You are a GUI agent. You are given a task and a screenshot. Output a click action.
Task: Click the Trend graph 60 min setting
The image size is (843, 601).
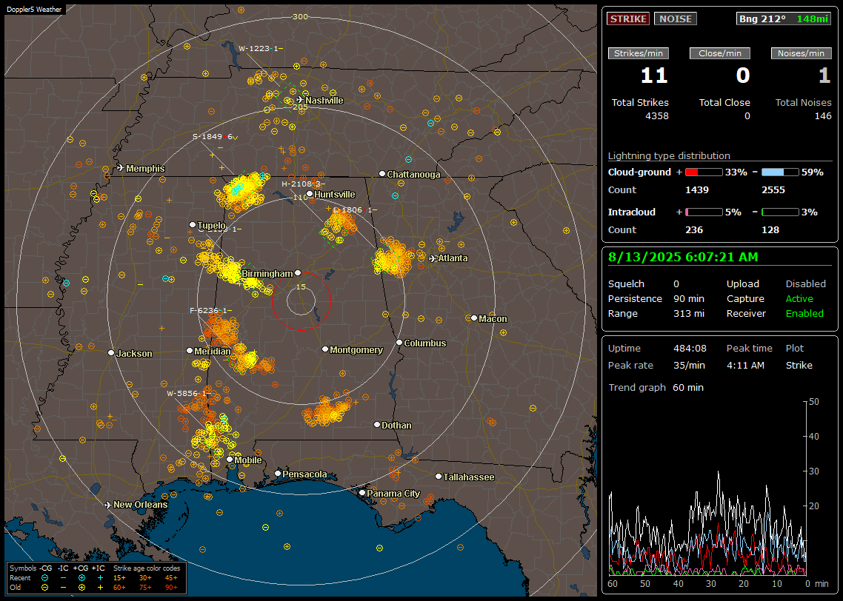click(x=687, y=388)
